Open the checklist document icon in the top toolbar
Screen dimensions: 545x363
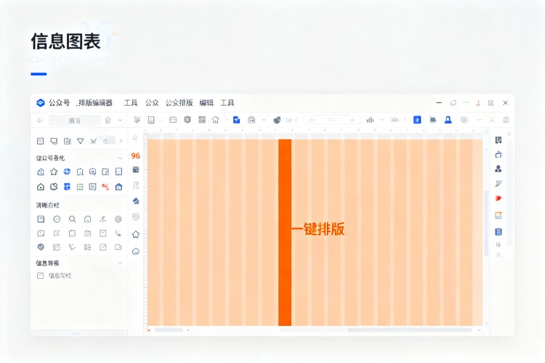click(151, 120)
